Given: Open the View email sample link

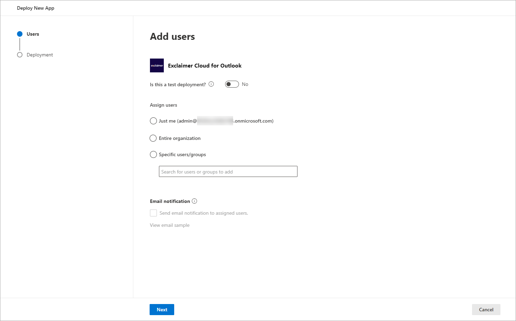Looking at the screenshot, I should tap(170, 225).
